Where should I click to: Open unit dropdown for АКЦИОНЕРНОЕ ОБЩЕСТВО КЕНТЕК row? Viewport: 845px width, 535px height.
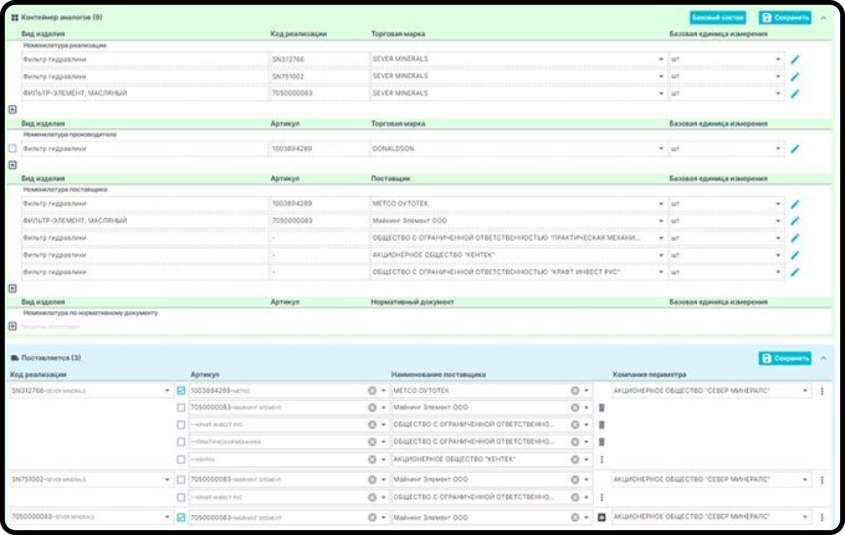click(x=778, y=255)
